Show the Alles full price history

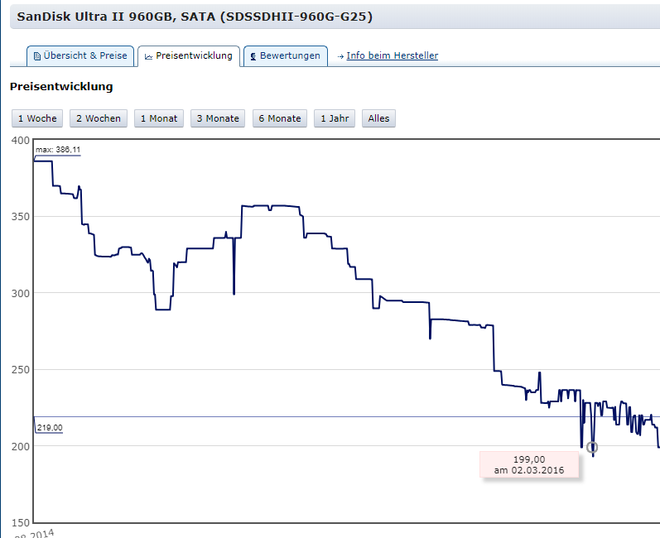(x=378, y=118)
